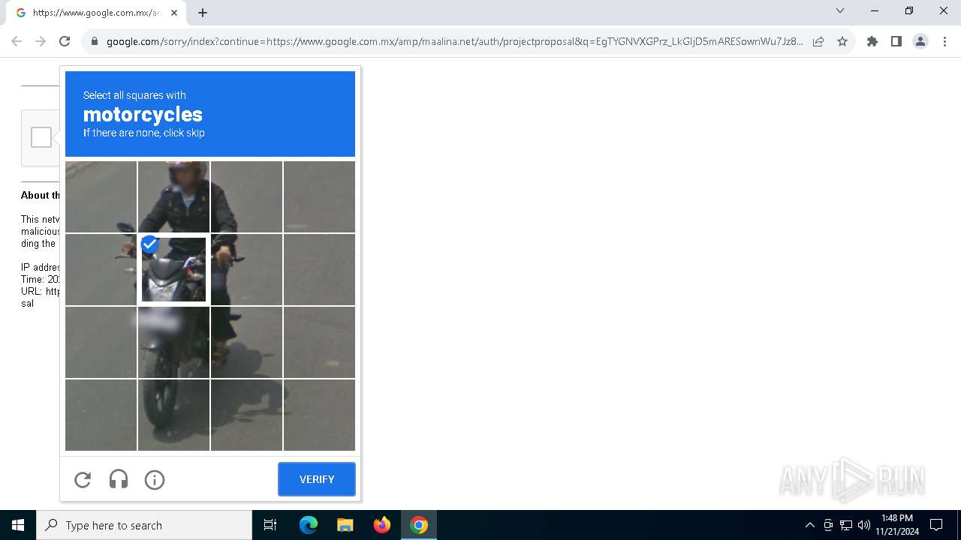Viewport: 961px width, 540px height.
Task: Open the tab search chevron
Action: 840,10
